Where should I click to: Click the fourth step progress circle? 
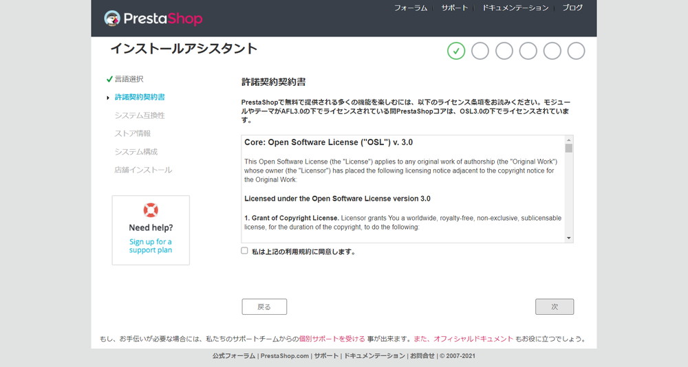click(528, 51)
